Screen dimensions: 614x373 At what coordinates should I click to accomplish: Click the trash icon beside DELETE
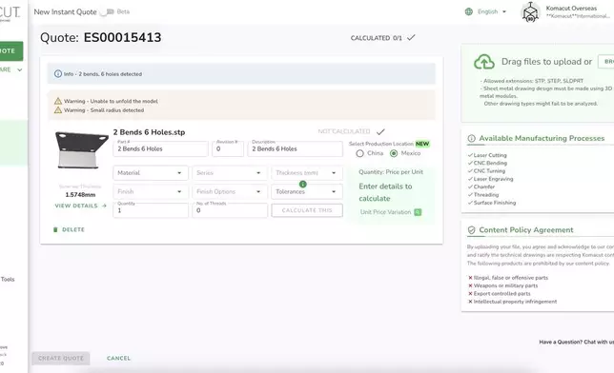coord(55,229)
